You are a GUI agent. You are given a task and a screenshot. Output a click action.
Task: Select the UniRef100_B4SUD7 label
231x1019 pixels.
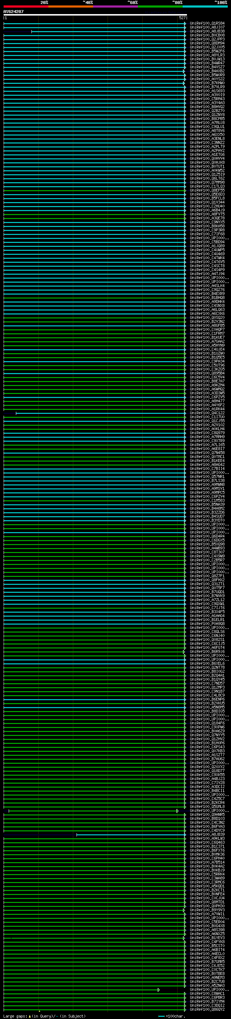(207, 516)
